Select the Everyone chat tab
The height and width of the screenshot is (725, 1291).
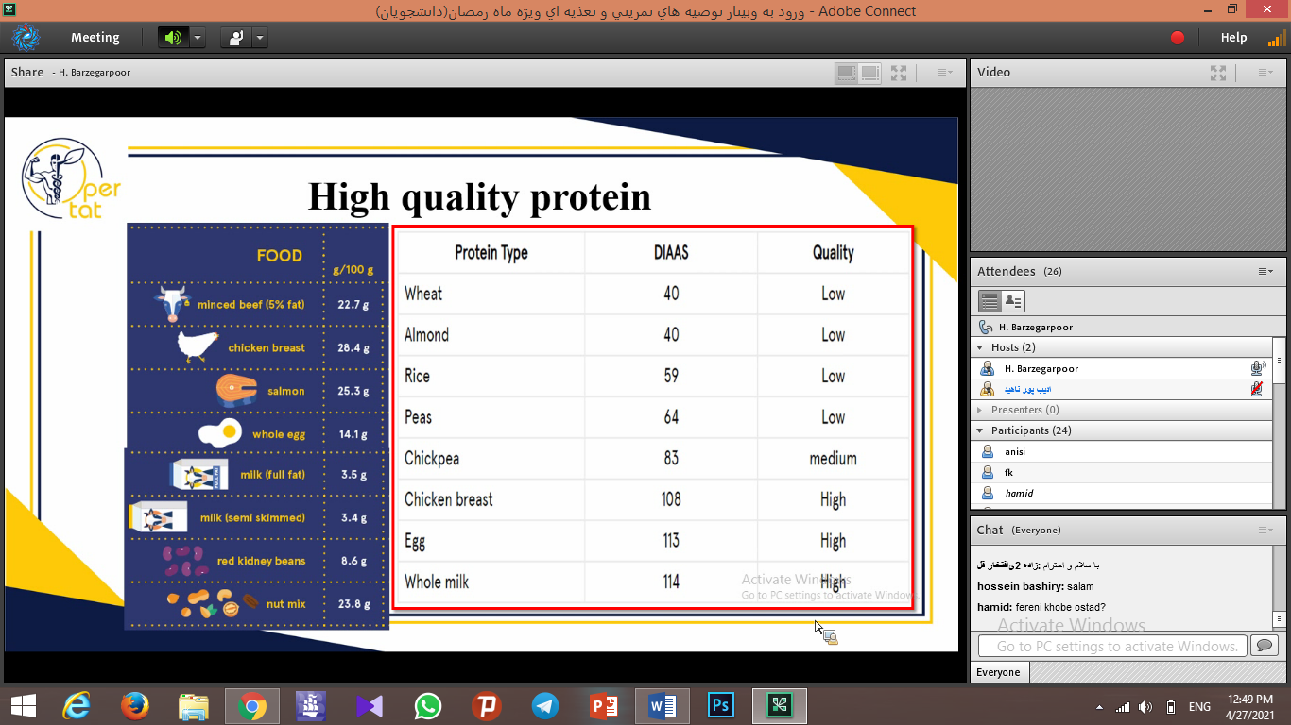(x=999, y=672)
